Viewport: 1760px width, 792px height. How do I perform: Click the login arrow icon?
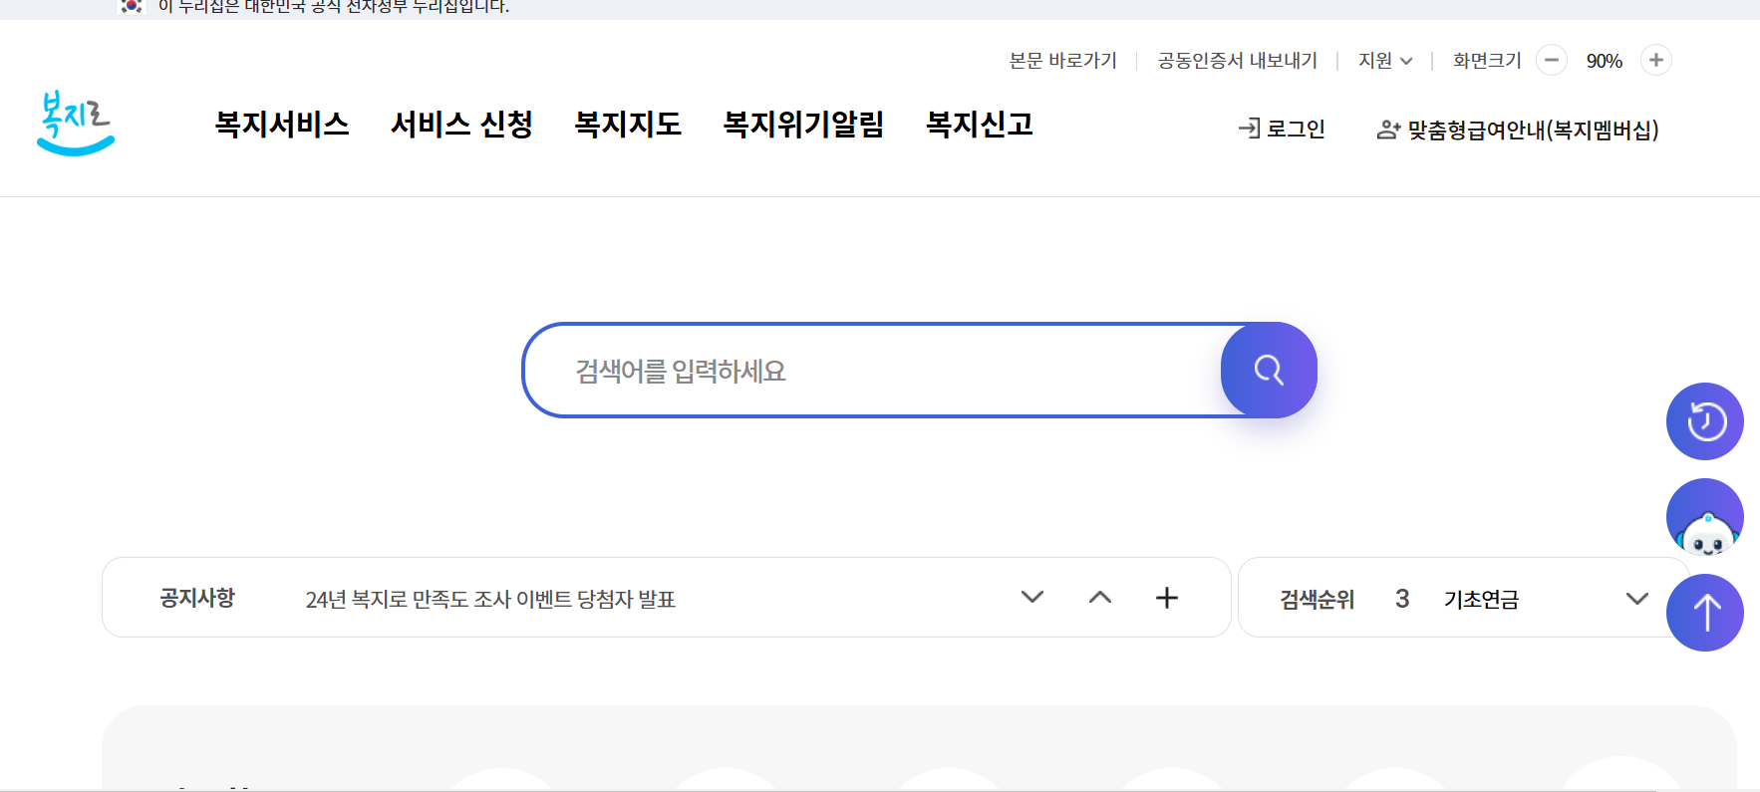point(1249,129)
